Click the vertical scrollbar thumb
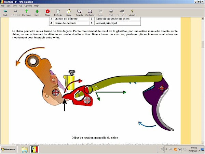Image resolution: width=205 pixels, height=154 pixels. (x=203, y=45)
